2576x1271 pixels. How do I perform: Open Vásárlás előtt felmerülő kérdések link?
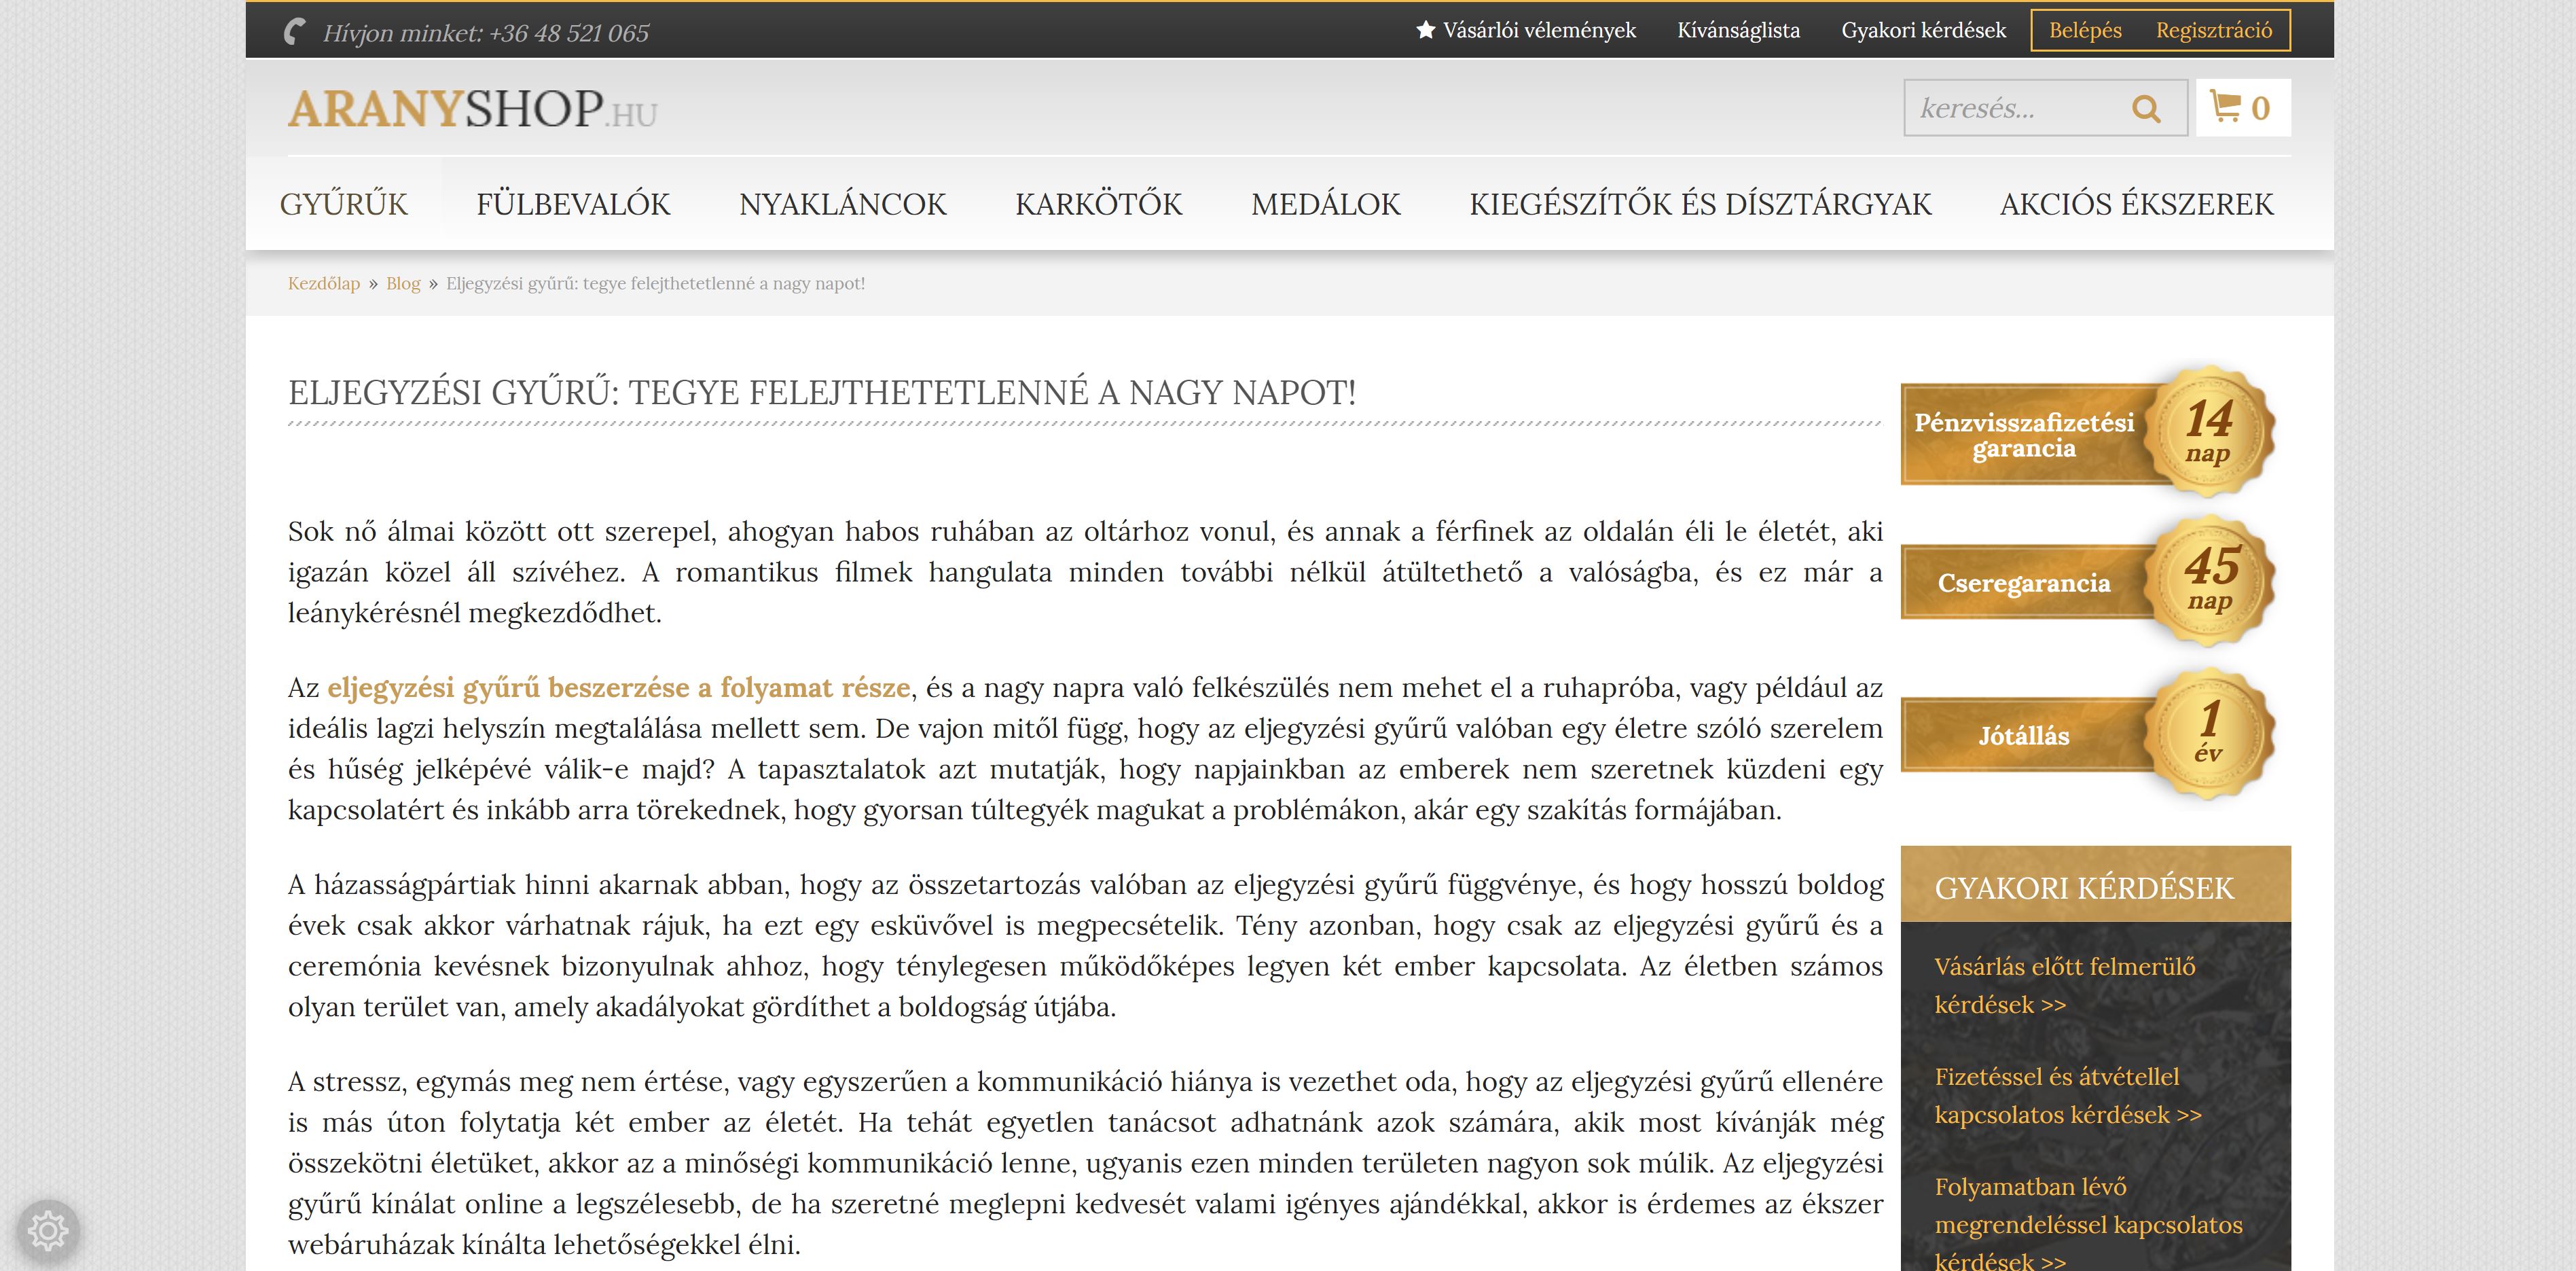(x=2065, y=986)
